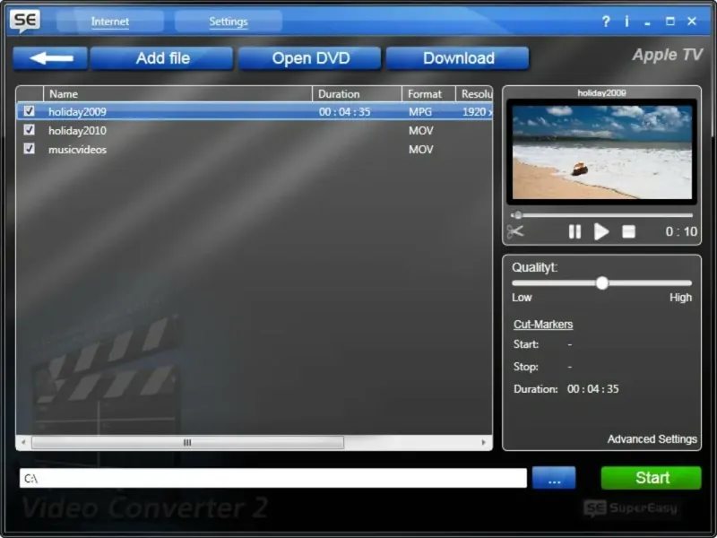This screenshot has width=717, height=538.
Task: Open the Internet menu
Action: click(109, 22)
